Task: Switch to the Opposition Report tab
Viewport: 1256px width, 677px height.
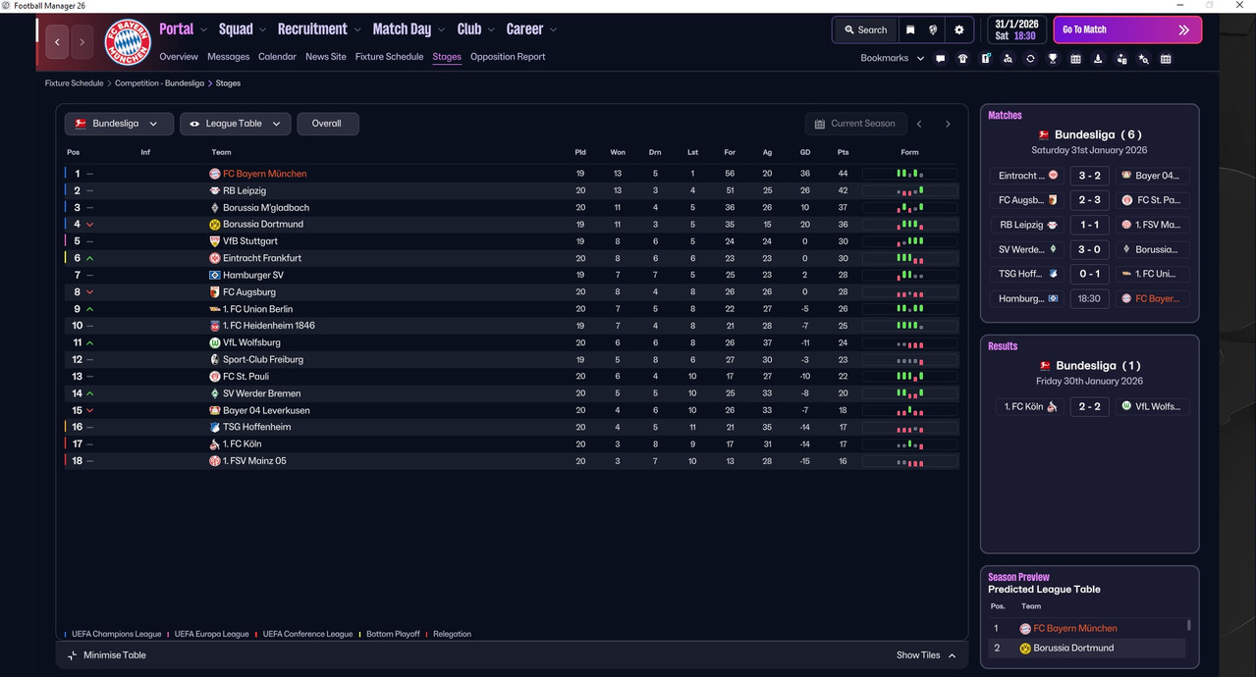Action: coord(508,57)
